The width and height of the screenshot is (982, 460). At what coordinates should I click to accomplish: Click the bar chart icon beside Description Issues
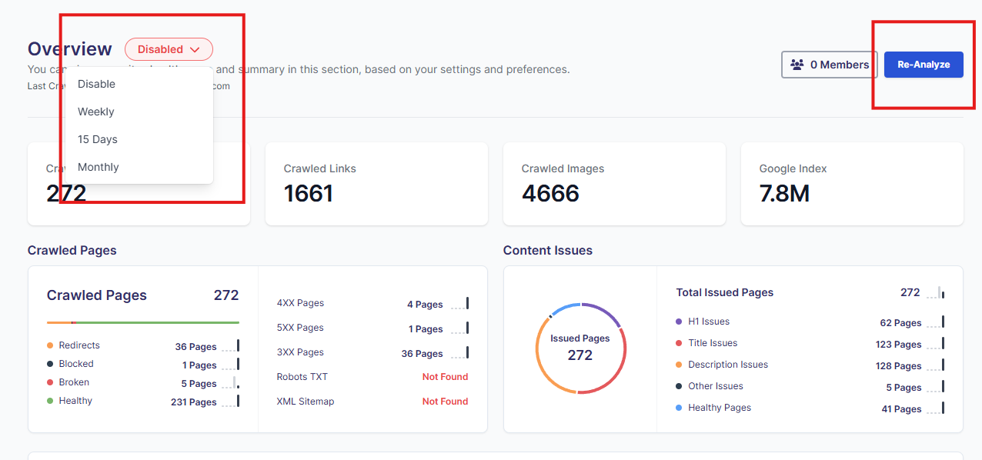[935, 365]
